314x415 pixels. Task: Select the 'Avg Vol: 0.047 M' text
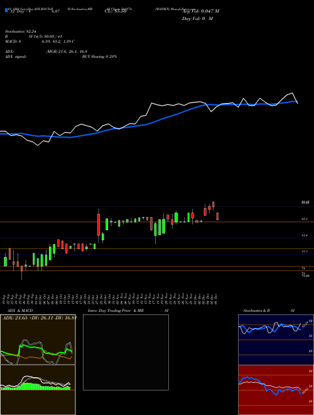[x=200, y=11]
